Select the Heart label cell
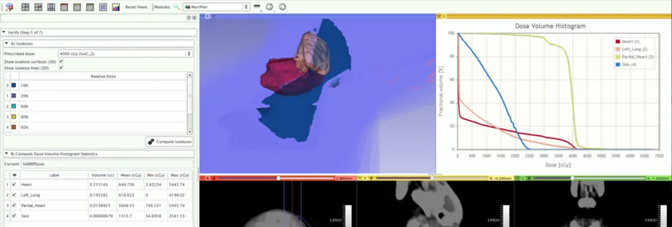The height and width of the screenshot is (227, 672). pyautogui.click(x=54, y=185)
